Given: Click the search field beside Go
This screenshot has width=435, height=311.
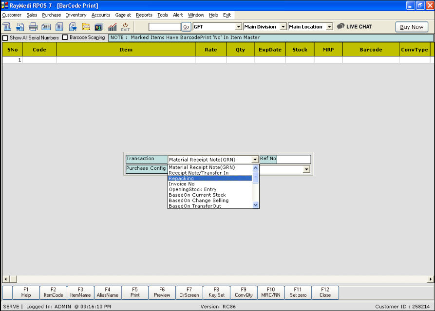Looking at the screenshot, I should tap(165, 27).
